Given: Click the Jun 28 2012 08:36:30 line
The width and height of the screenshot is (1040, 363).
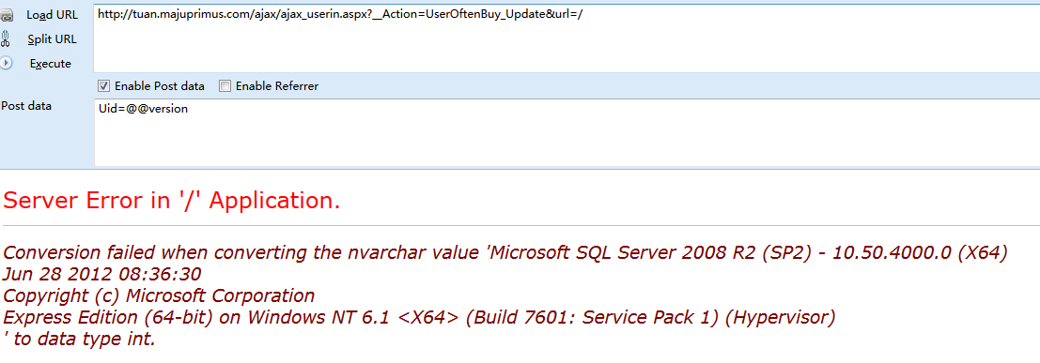Looking at the screenshot, I should pos(102,274).
